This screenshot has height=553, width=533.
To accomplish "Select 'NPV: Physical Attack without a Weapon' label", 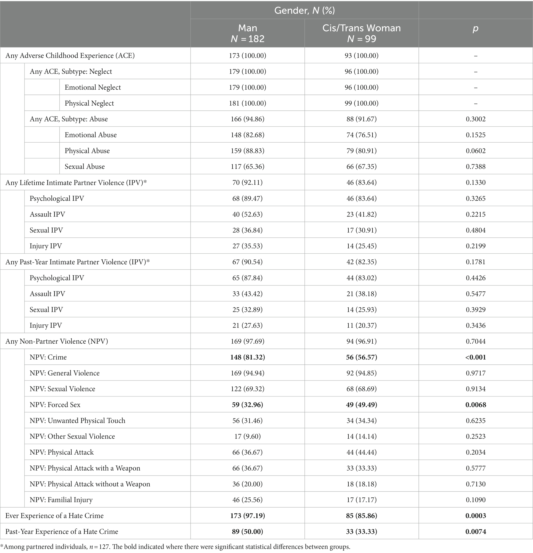I will 90,484.
